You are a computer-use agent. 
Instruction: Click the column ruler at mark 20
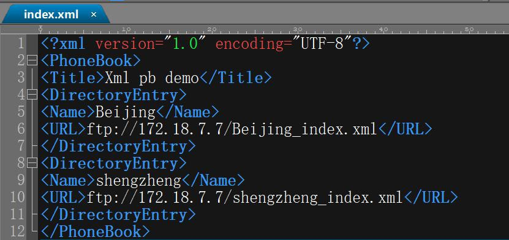point(212,30)
